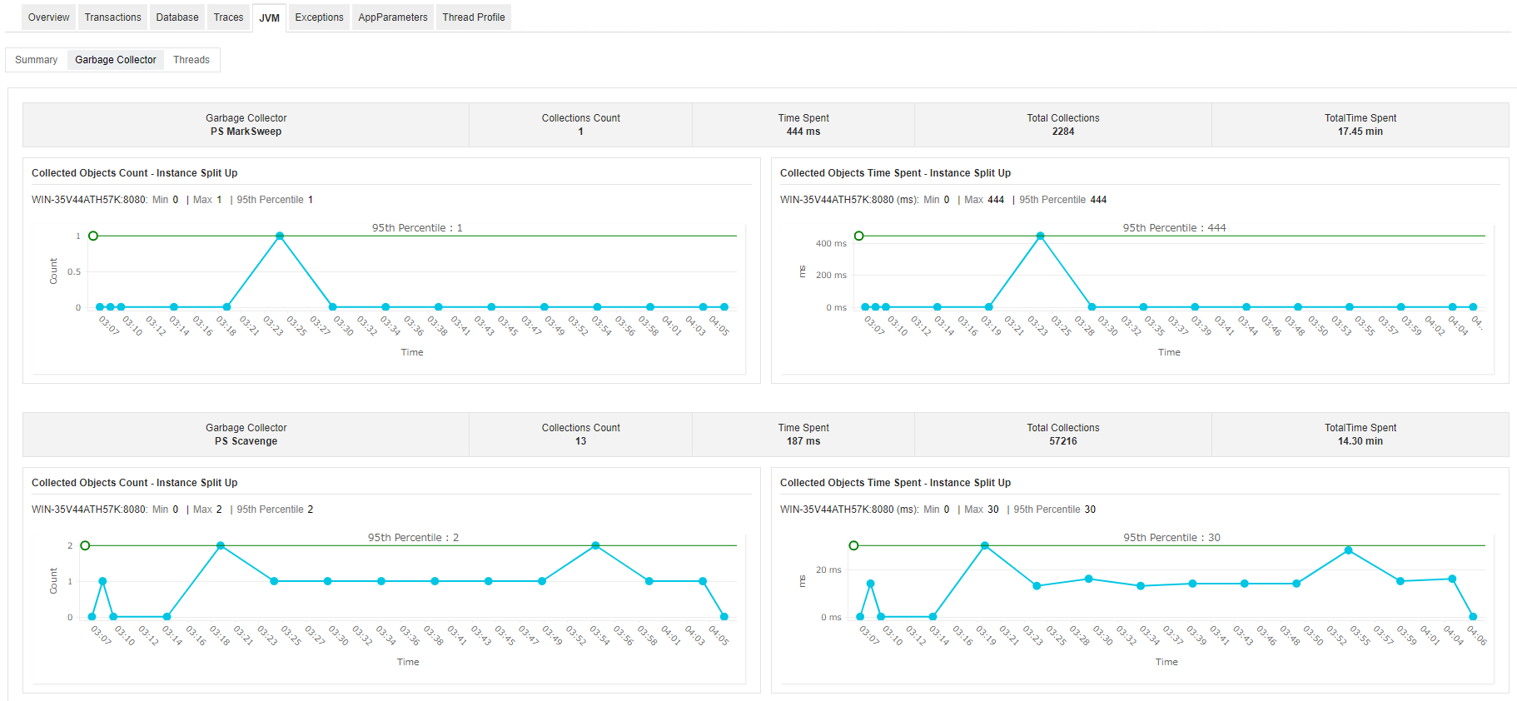Switch to the Transactions tab
The width and height of the screenshot is (1517, 701).
112,17
